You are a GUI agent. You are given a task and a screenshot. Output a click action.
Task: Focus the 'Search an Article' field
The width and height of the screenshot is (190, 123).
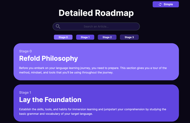click(x=96, y=27)
